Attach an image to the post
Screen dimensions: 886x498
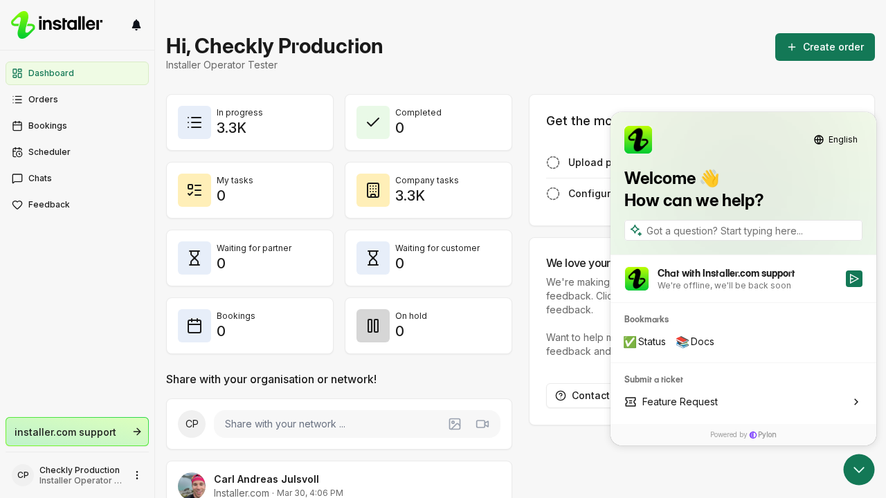coord(455,424)
